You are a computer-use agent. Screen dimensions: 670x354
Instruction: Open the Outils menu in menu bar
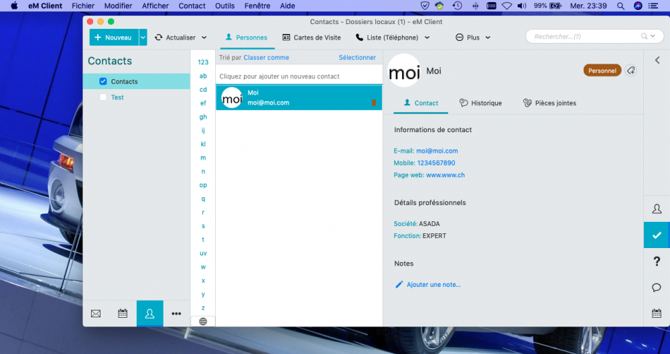[224, 6]
